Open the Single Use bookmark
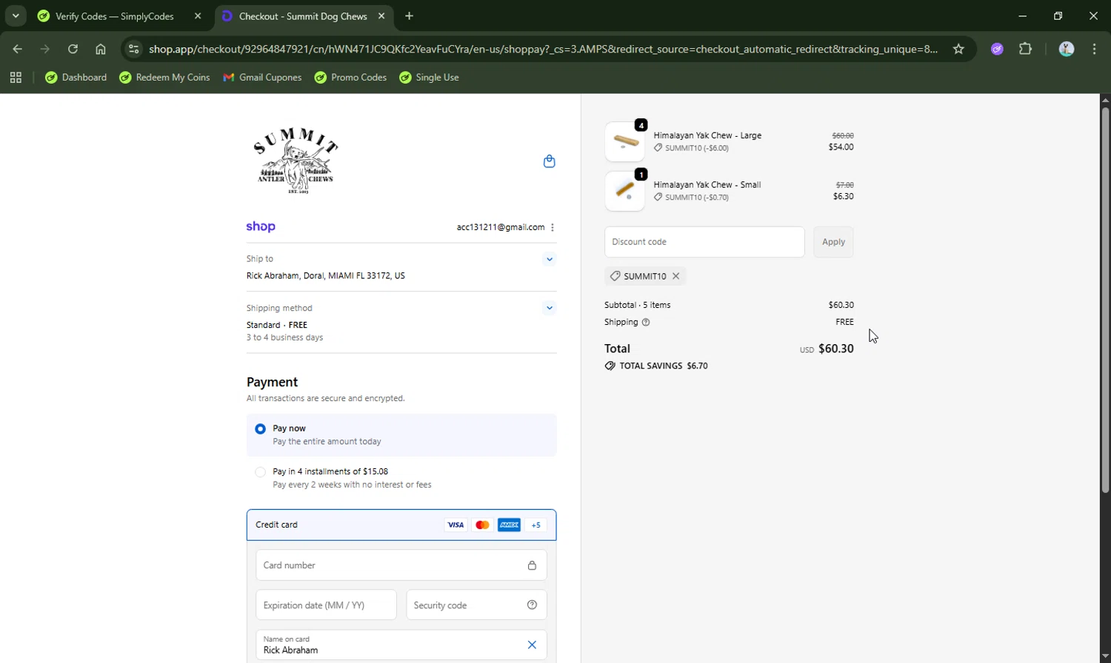 [429, 77]
